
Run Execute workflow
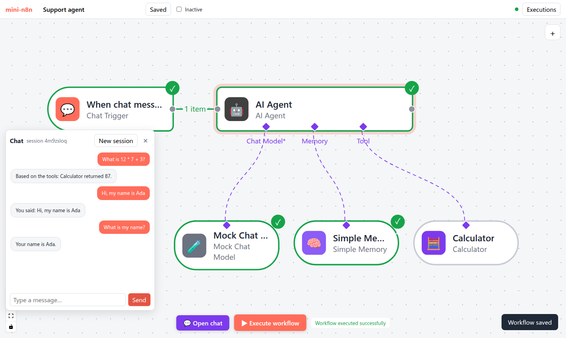[x=270, y=323]
